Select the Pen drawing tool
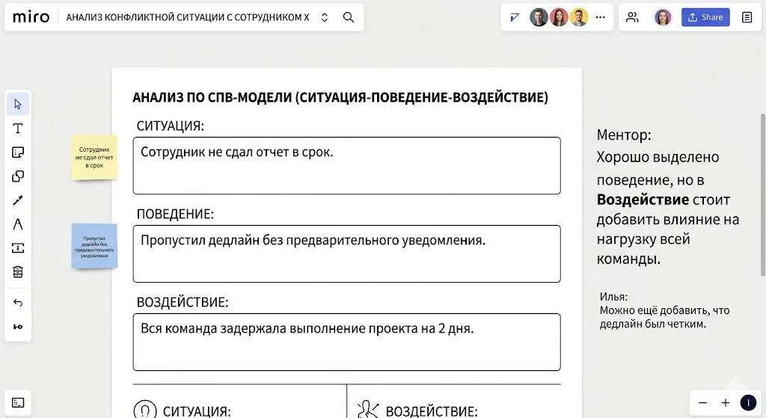The height and width of the screenshot is (418, 766). (x=18, y=200)
